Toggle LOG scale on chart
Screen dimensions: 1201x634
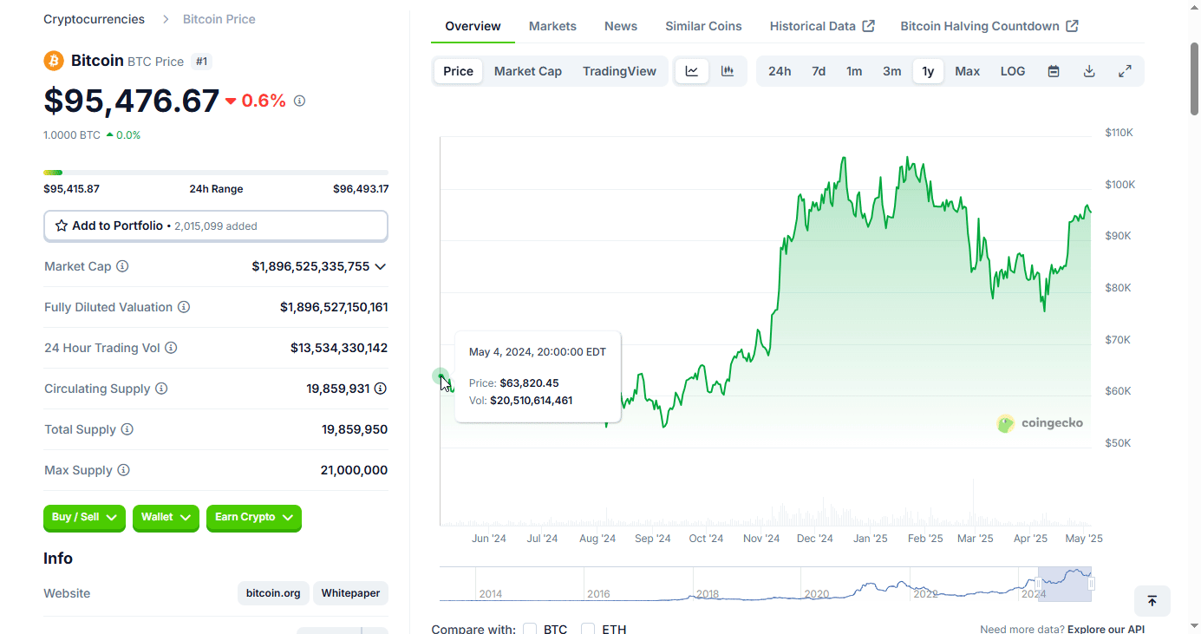1013,71
